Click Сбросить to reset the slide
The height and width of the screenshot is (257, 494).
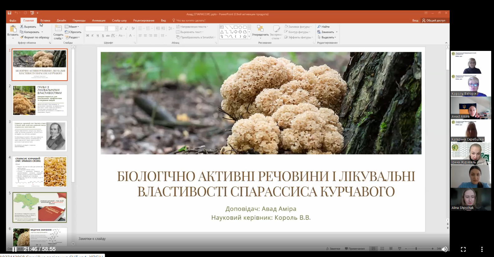tap(73, 32)
